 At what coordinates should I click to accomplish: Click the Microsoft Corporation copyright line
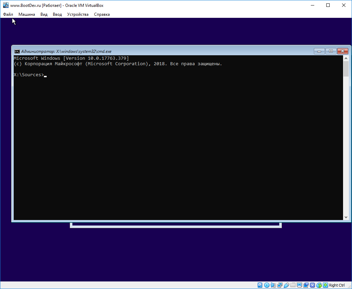click(x=118, y=64)
